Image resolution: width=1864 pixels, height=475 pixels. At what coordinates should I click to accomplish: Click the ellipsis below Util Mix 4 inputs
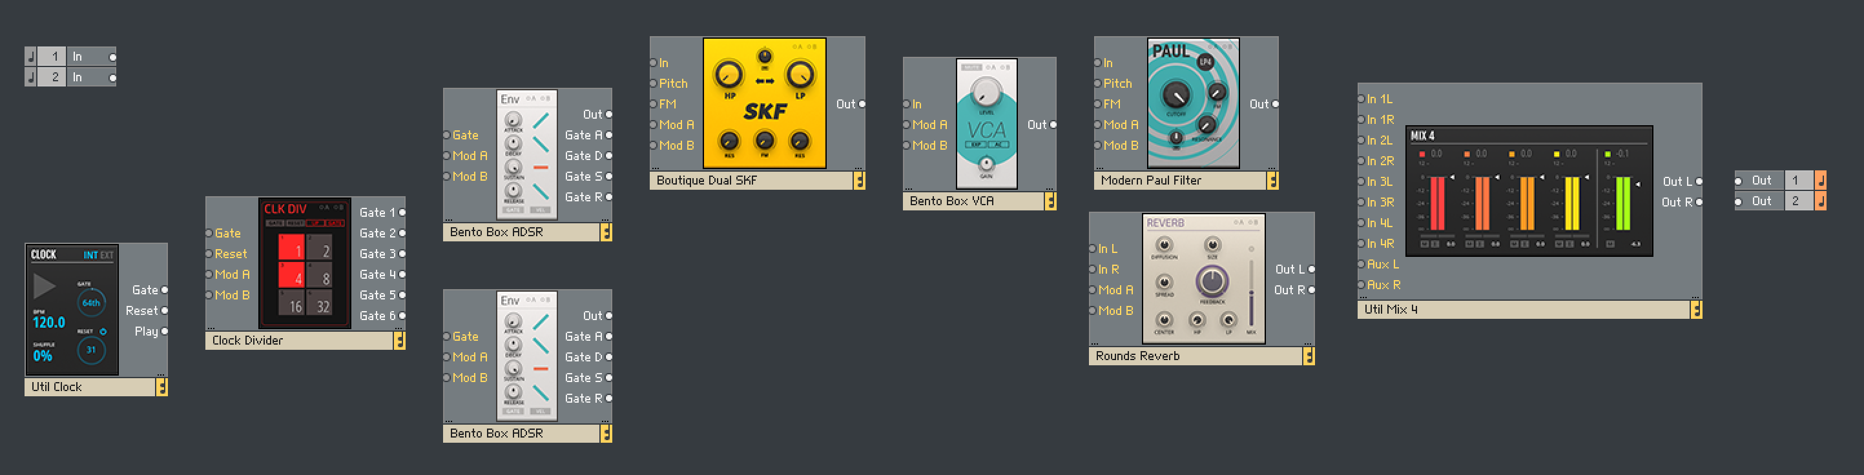pos(1362,297)
